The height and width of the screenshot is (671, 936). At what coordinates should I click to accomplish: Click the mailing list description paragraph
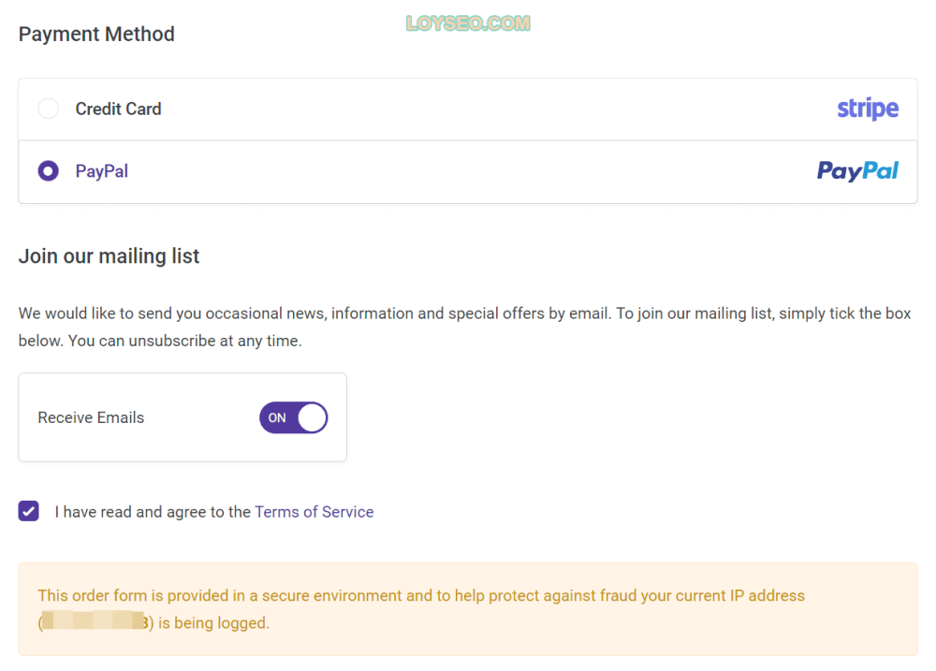point(465,327)
